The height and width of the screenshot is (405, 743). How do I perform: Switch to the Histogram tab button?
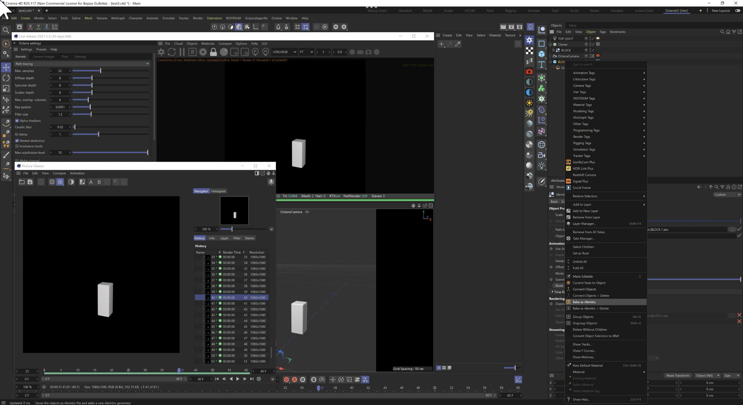[218, 191]
